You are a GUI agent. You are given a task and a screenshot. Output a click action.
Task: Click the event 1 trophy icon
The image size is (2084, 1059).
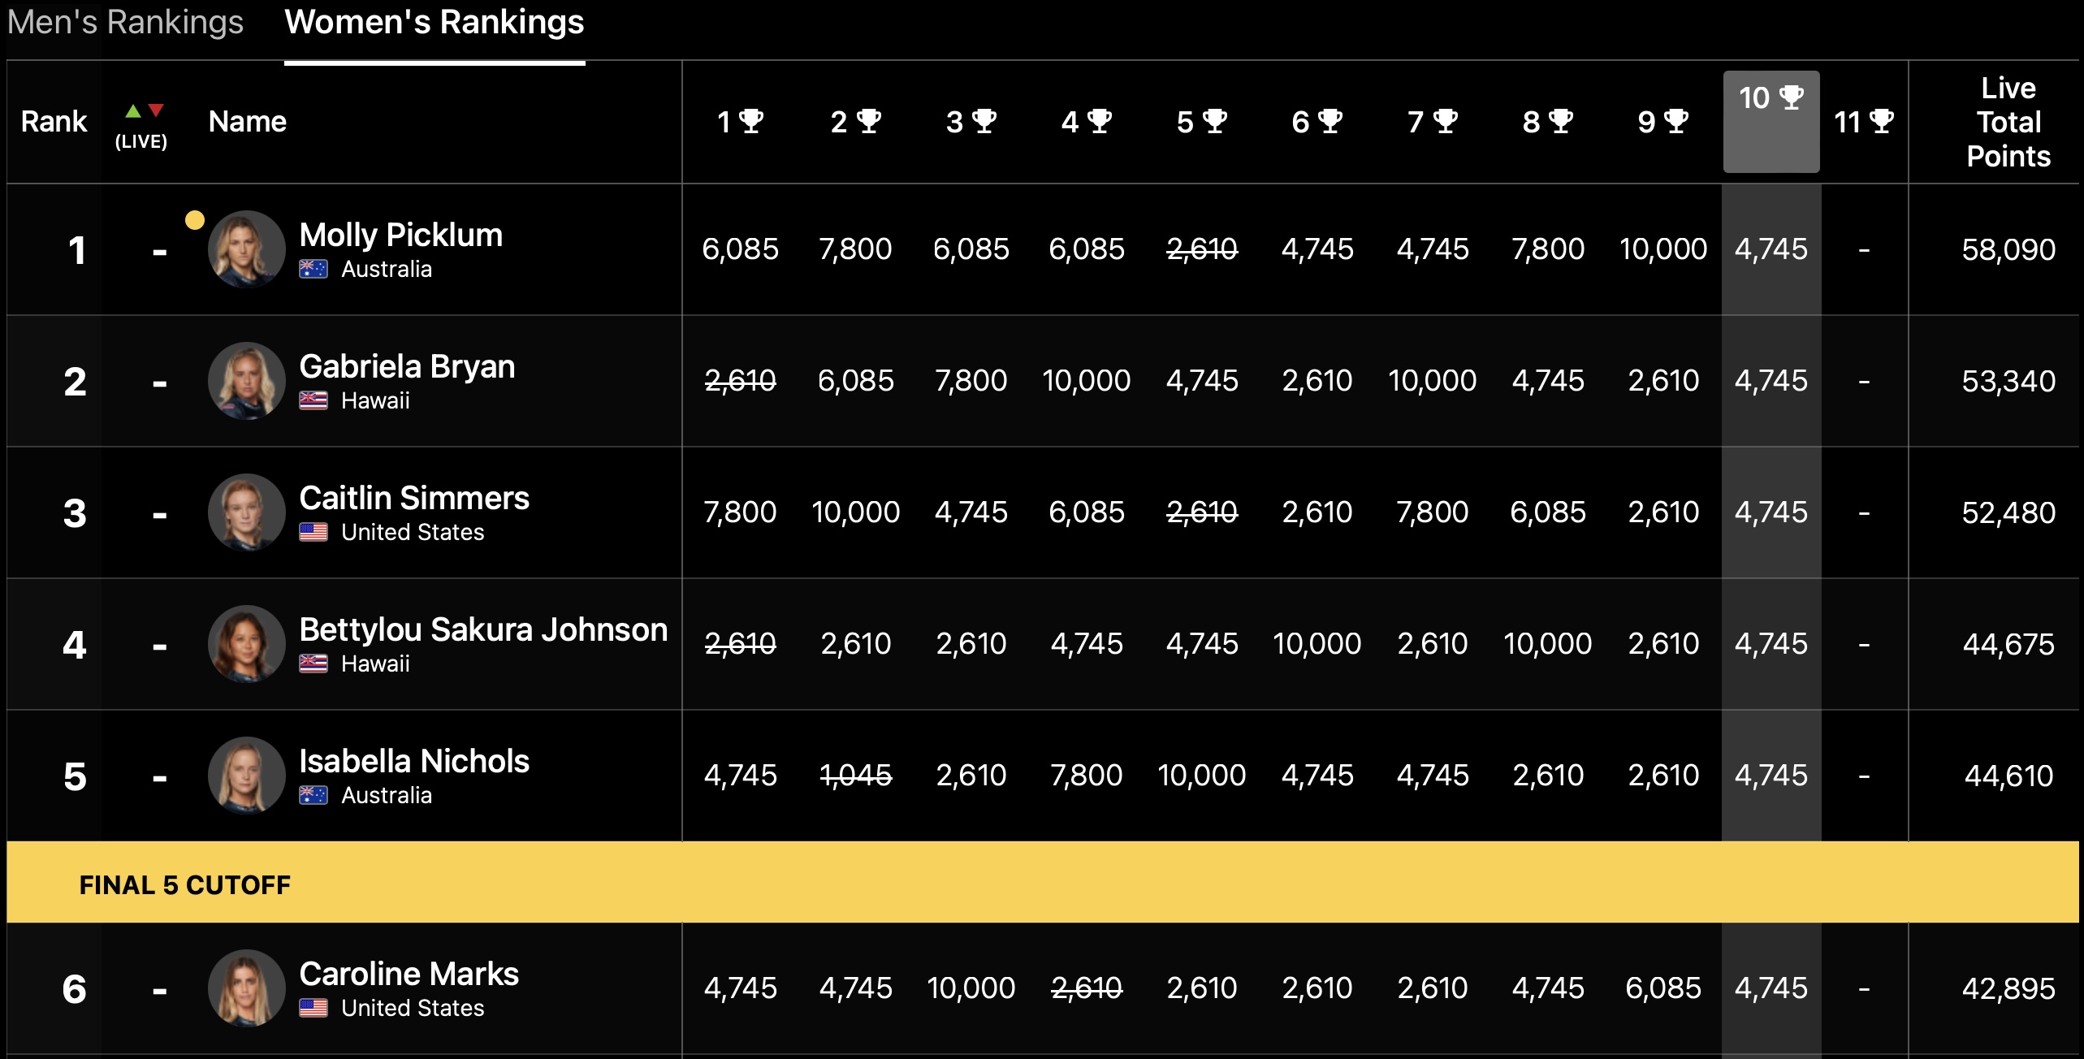pyautogui.click(x=751, y=121)
